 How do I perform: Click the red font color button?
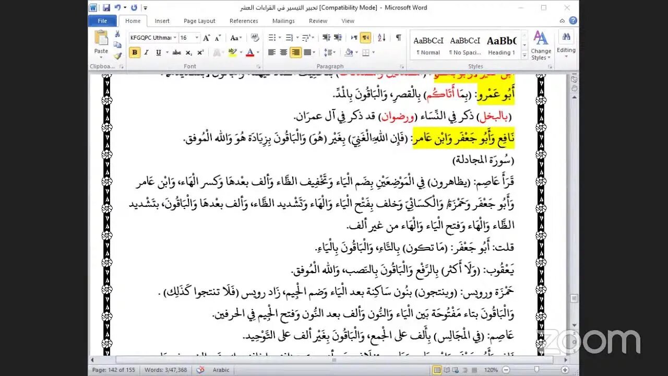click(250, 52)
